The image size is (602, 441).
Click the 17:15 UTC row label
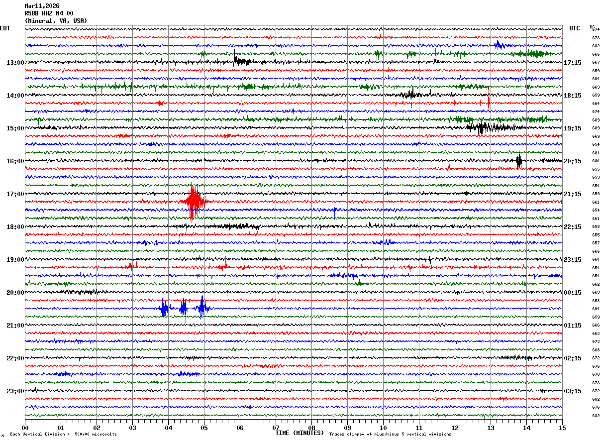(x=573, y=63)
